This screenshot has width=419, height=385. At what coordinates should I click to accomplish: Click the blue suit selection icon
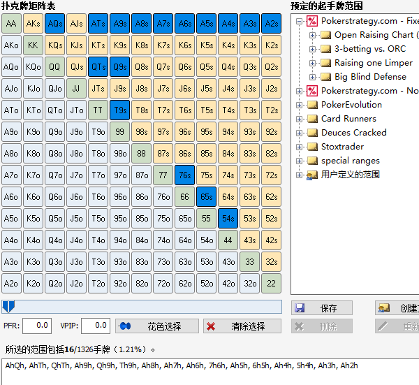click(125, 326)
